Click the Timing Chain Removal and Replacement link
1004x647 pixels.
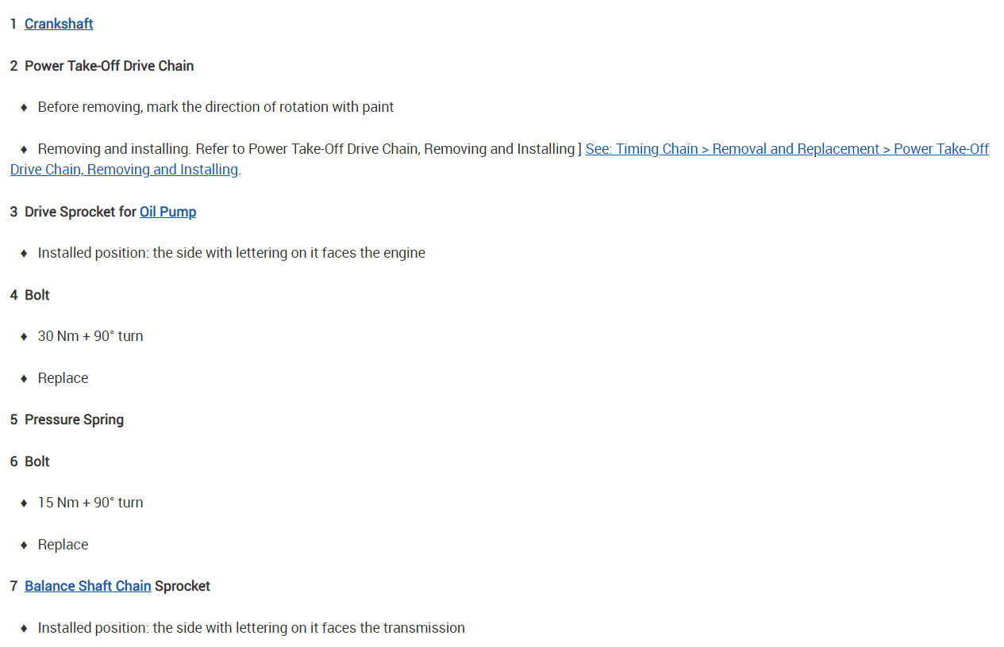tap(786, 149)
